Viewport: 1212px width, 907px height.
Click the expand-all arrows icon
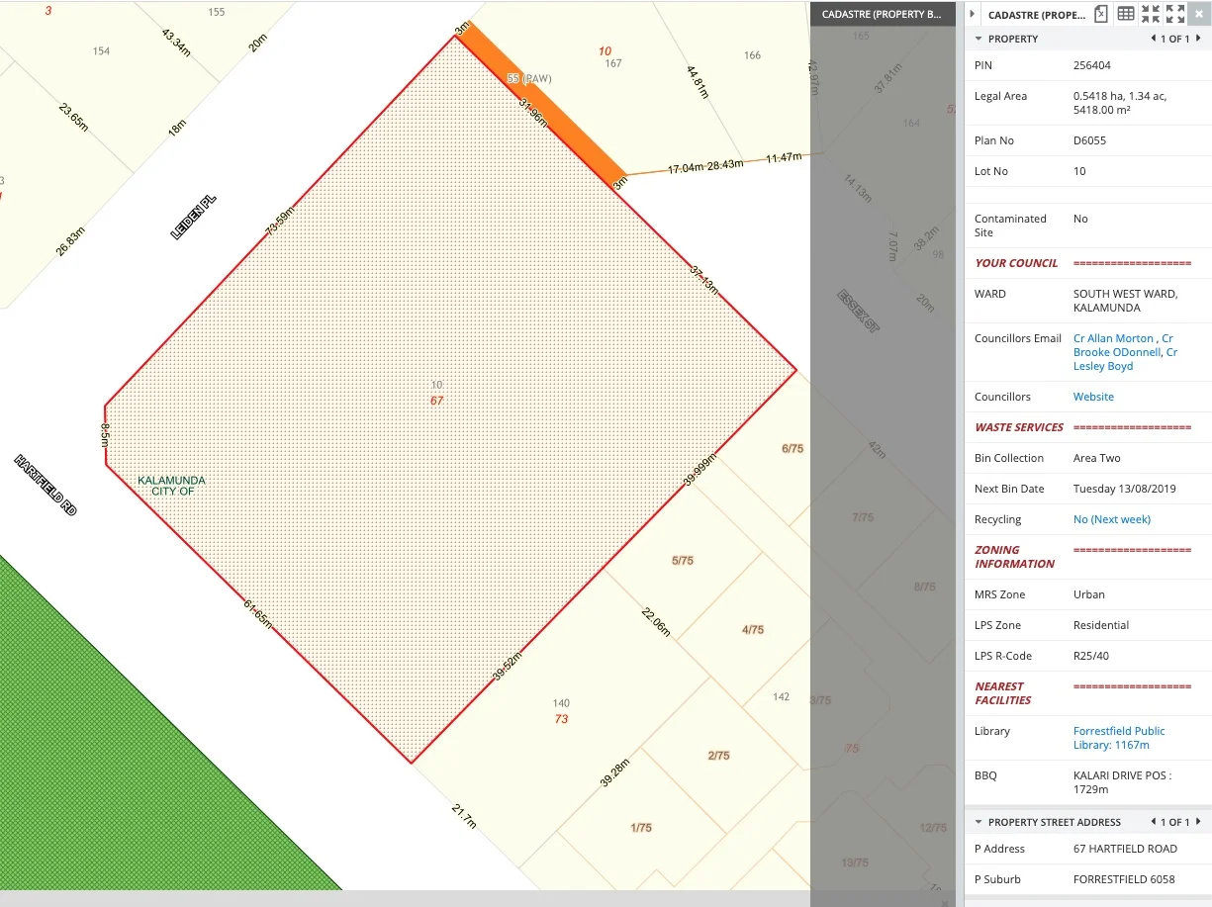[x=1175, y=14]
